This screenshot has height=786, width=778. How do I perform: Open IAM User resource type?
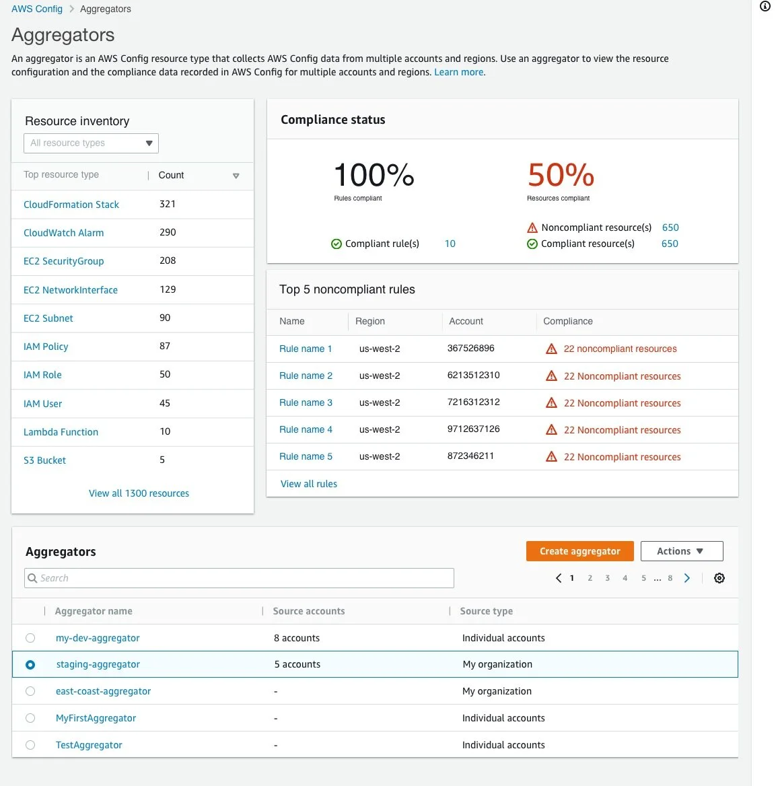click(x=42, y=404)
